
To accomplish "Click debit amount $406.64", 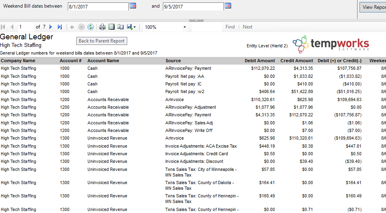I will coord(267,91).
